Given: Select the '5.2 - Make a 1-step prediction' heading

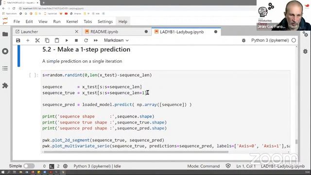Looking at the screenshot, I should (x=86, y=50).
